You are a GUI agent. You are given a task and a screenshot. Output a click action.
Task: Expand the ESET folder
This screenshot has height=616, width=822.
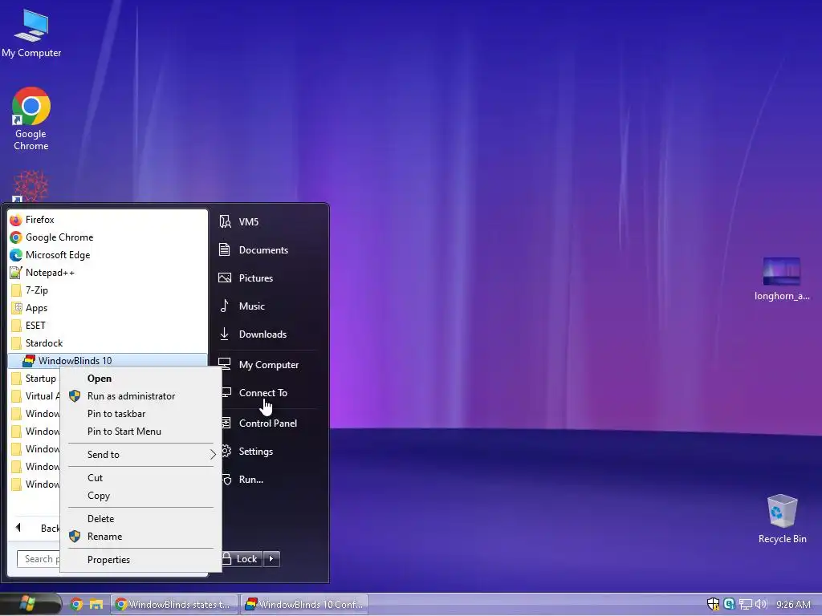[x=108, y=326]
